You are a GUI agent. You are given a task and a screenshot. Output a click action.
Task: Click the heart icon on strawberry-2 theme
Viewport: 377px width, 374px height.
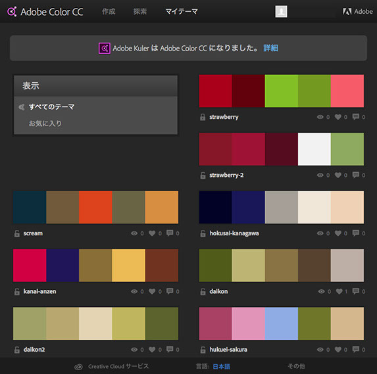[x=338, y=175]
